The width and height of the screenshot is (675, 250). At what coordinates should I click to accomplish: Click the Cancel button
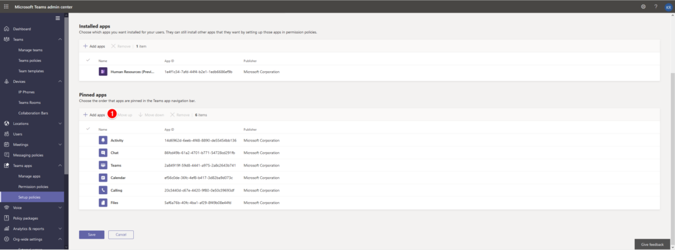pyautogui.click(x=121, y=234)
